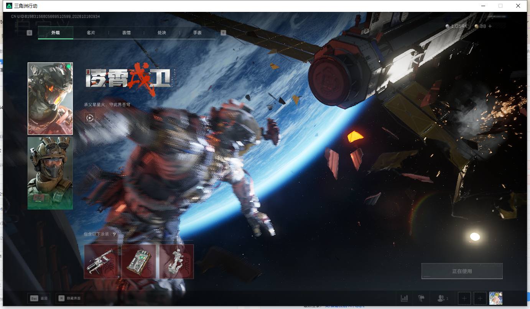Screen dimensions: 530x309
Task: Play the 凌霄戍卫 skin preview video
Action: click(x=90, y=118)
